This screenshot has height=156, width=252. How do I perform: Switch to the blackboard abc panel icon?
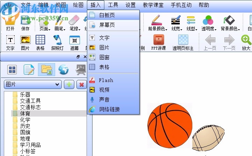pyautogui.click(x=81, y=70)
